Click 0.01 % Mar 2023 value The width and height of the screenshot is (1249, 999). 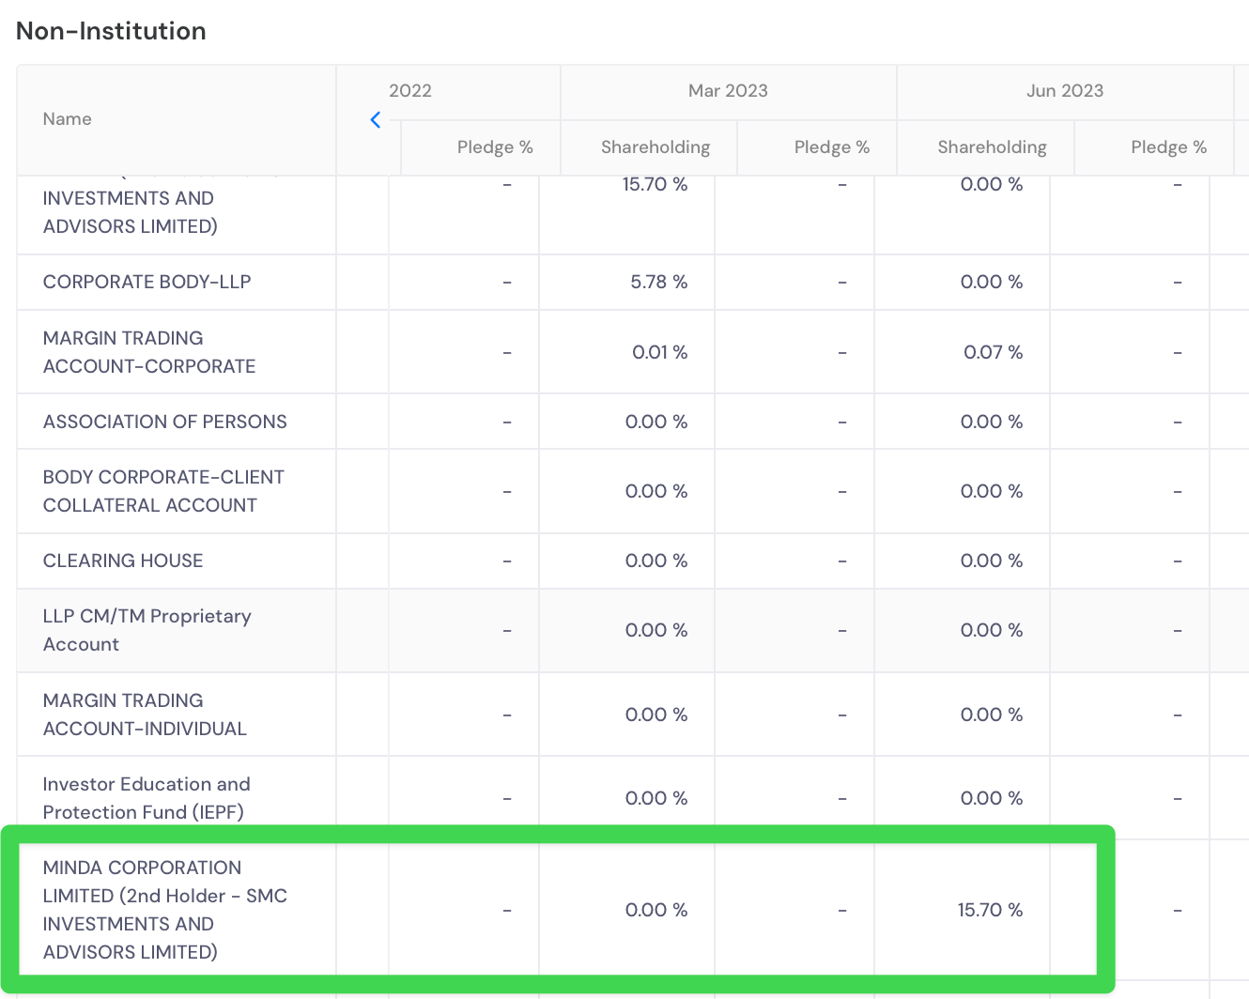659,352
